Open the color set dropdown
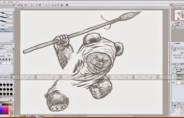Screen dimensions: 184x118 9,100
